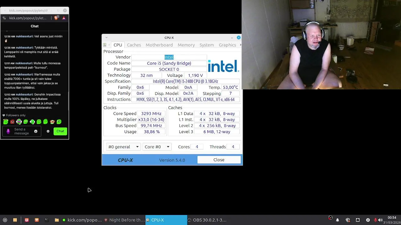Open the Memory tab

click(x=186, y=45)
